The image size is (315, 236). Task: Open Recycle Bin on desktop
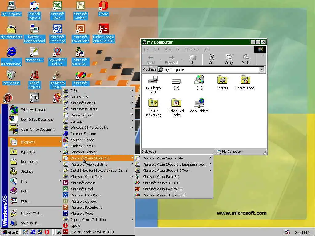click(x=11, y=78)
